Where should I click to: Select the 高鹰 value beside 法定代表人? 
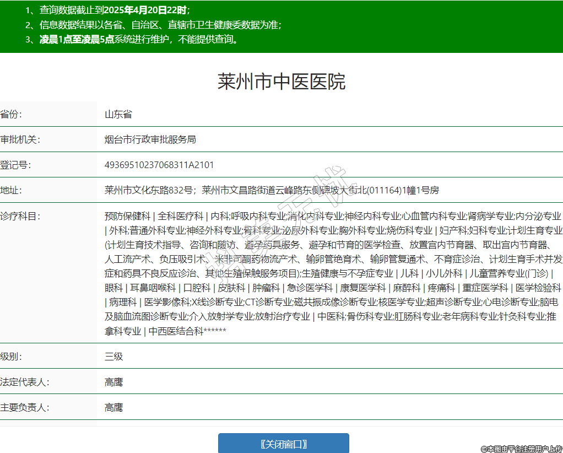113,382
